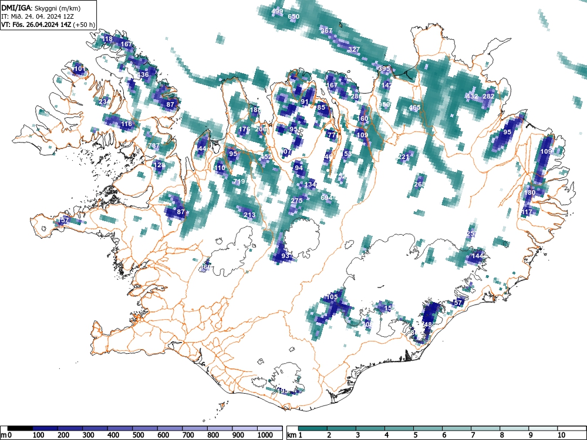Click the 327 visibility value
The image size is (587, 440).
tap(354, 49)
